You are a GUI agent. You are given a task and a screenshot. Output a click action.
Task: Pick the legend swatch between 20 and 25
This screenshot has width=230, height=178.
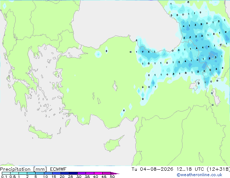(65, 173)
